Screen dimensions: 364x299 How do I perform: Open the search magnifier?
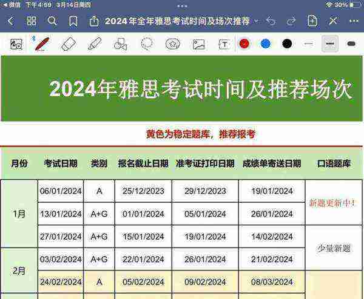click(x=52, y=21)
